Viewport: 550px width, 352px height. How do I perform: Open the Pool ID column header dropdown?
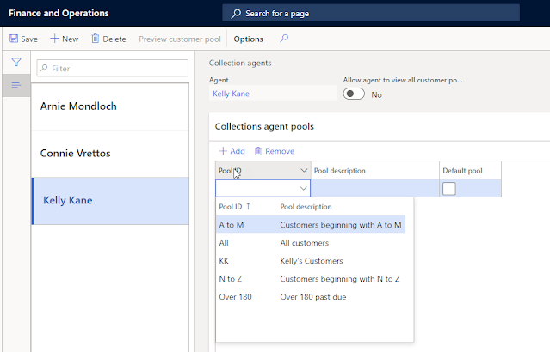[x=304, y=171]
